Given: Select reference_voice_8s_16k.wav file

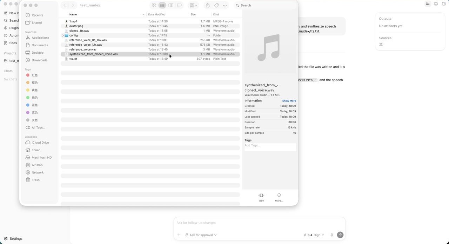Looking at the screenshot, I should [150, 40].
